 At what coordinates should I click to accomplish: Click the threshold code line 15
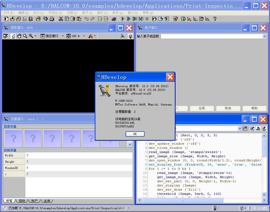coord(189,194)
